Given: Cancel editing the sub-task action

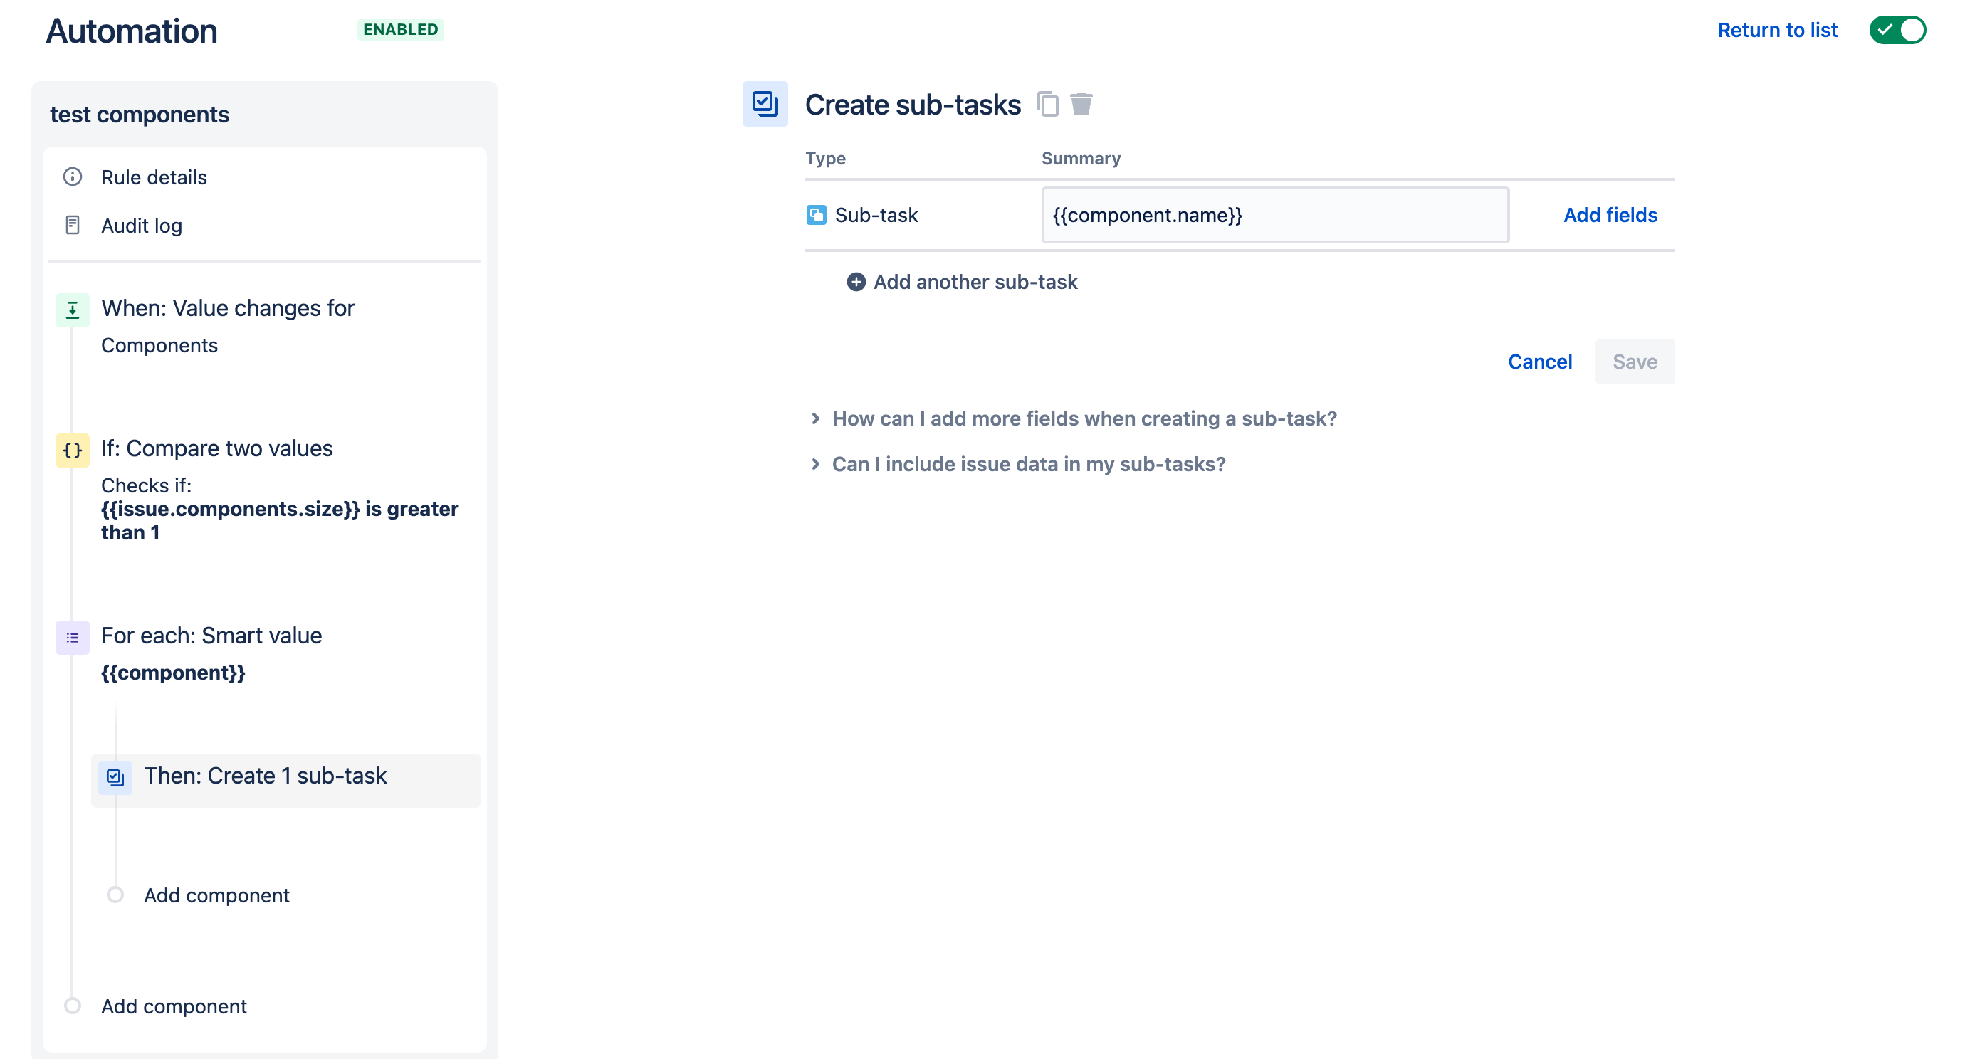Looking at the screenshot, I should [x=1539, y=362].
